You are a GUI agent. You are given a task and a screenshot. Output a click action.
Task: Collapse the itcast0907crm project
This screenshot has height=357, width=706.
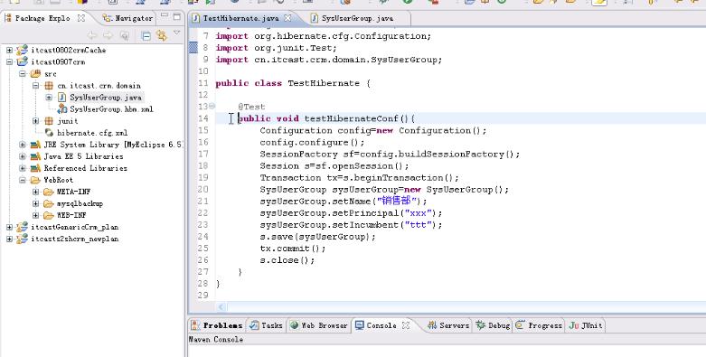[9, 61]
